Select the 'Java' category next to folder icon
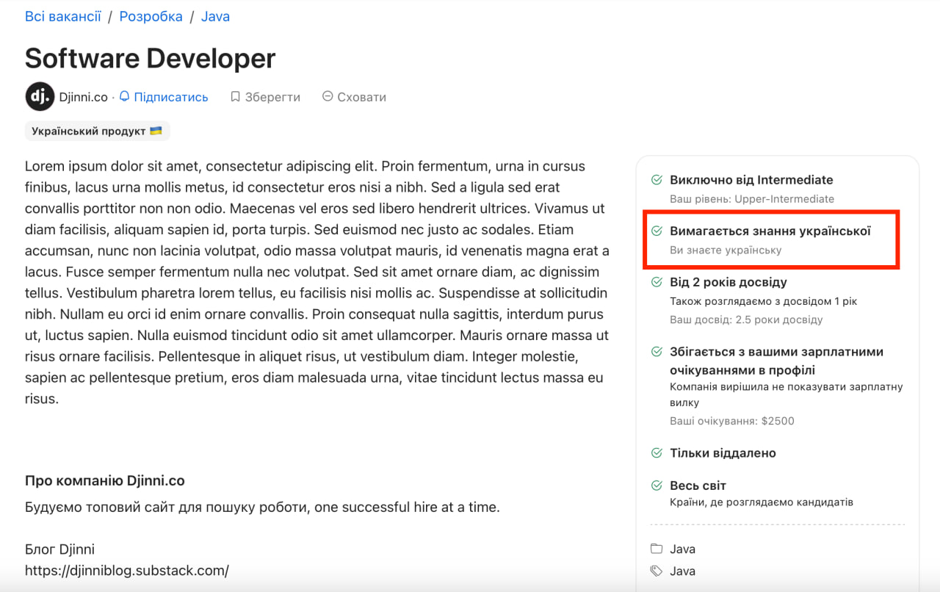This screenshot has height=592, width=940. click(x=683, y=549)
